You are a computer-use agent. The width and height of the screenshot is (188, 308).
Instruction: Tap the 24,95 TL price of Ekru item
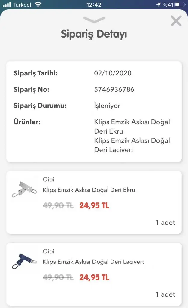point(94,206)
